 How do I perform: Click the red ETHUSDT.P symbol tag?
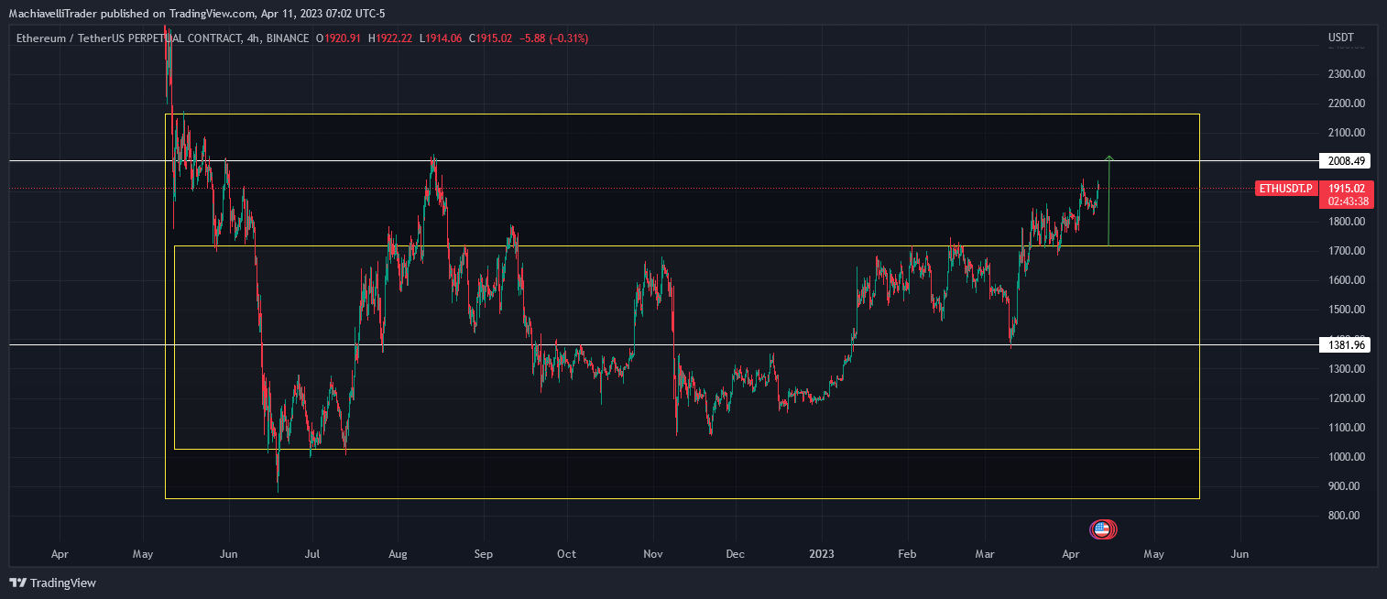1285,189
